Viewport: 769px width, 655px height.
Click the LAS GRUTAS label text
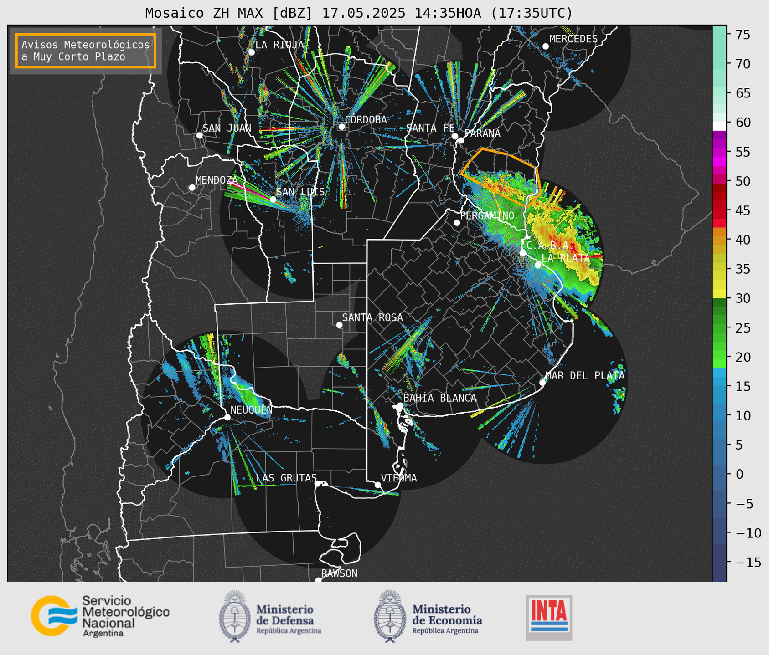[286, 478]
